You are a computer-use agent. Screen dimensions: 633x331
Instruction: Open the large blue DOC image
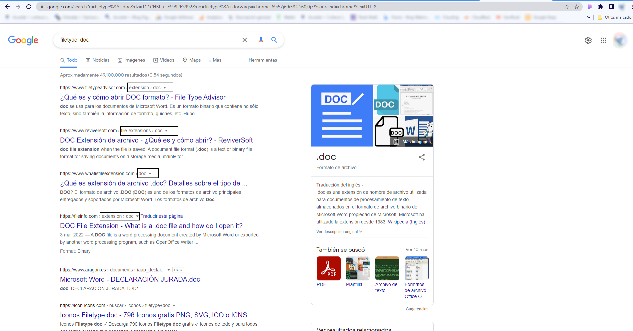point(342,116)
